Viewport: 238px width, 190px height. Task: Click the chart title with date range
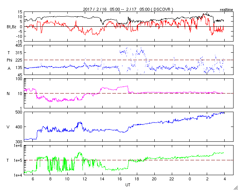pyautogui.click(x=128, y=9)
